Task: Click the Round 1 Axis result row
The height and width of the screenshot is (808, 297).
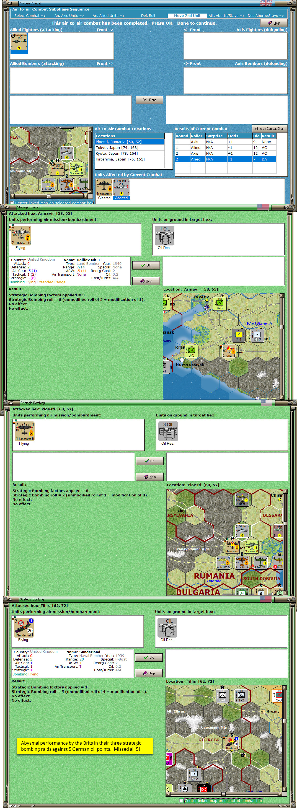Action: pos(226,142)
